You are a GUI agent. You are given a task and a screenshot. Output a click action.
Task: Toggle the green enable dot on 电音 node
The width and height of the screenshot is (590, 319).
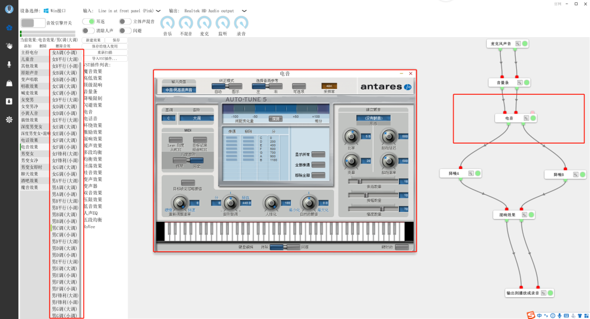(533, 118)
